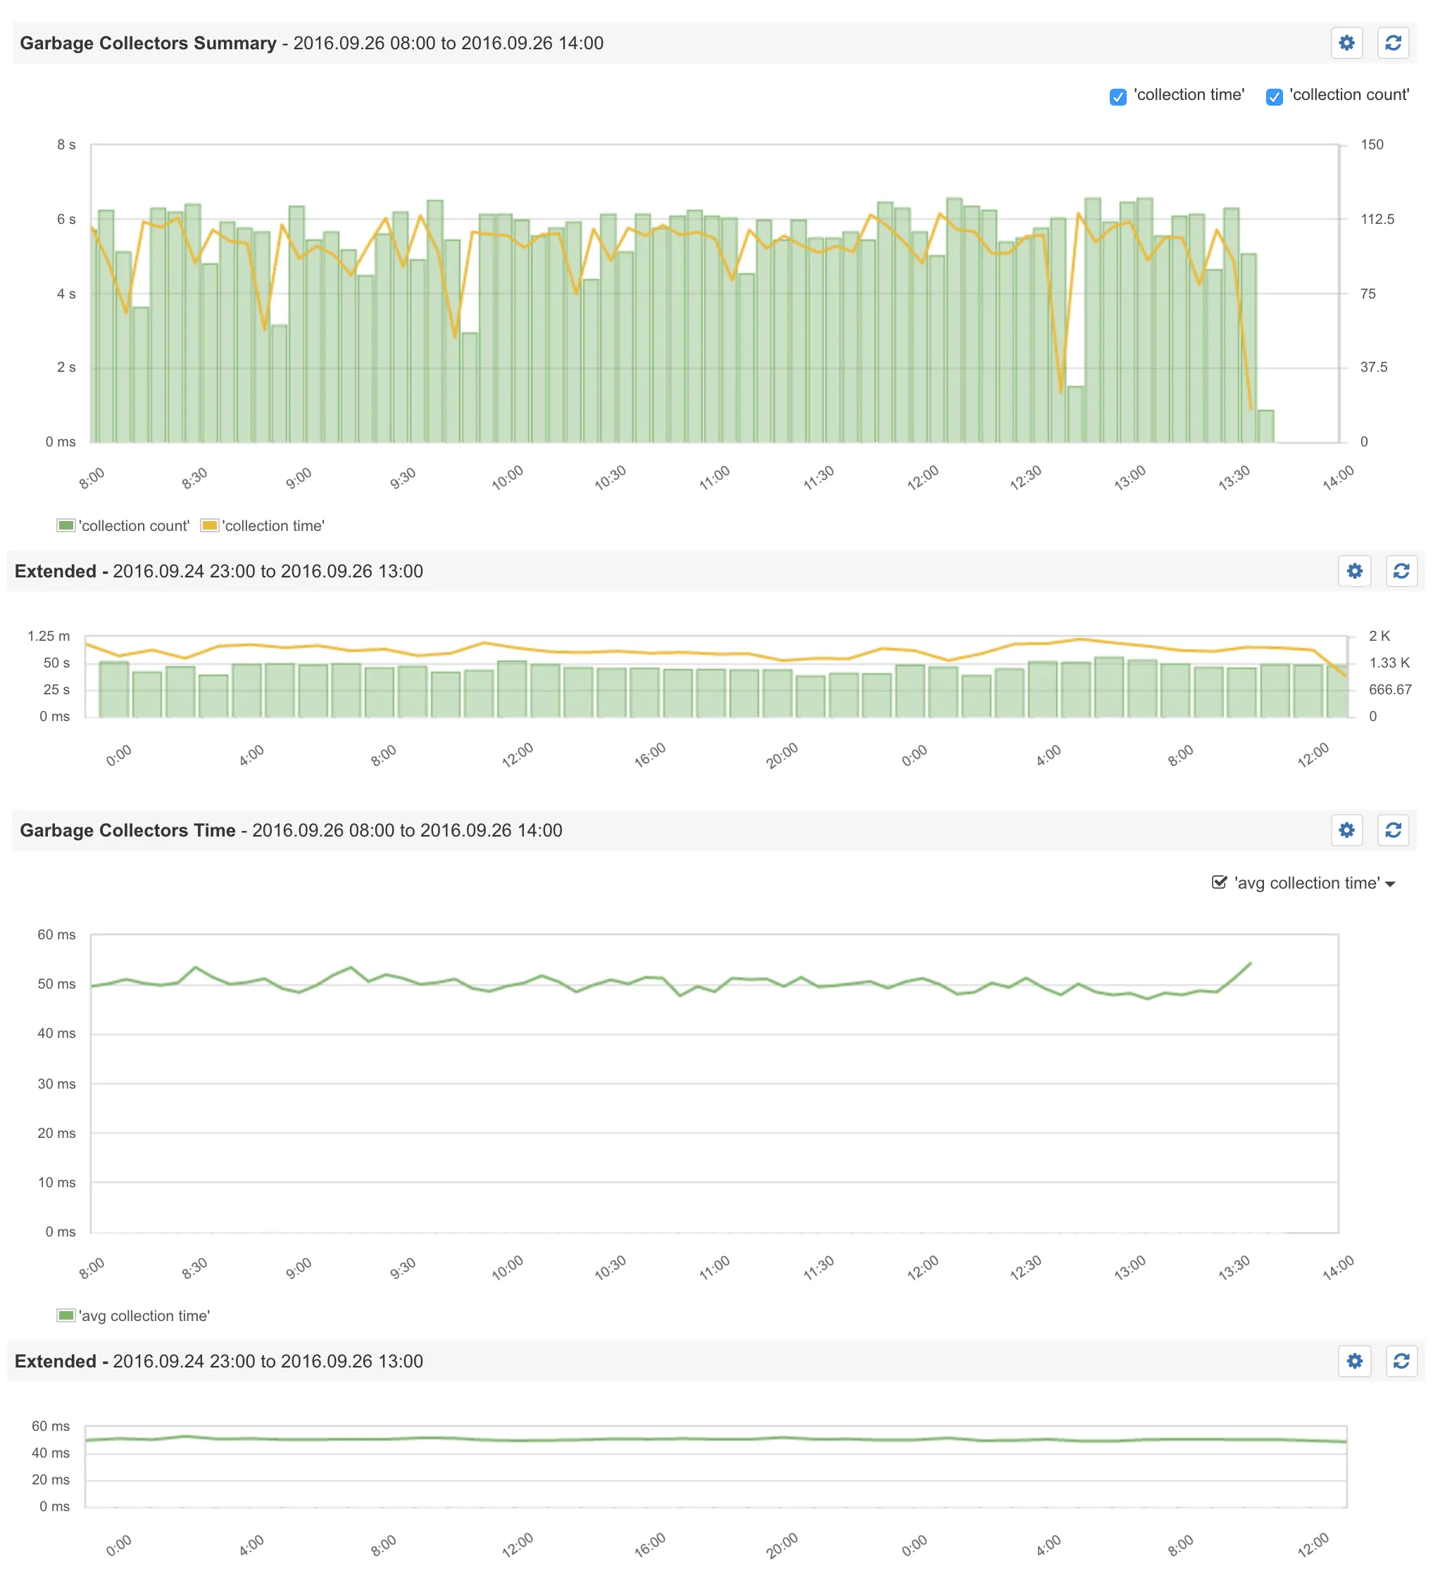Open gear settings for bottom Extended panel
Viewport: 1452px width, 1590px height.
click(x=1354, y=1360)
